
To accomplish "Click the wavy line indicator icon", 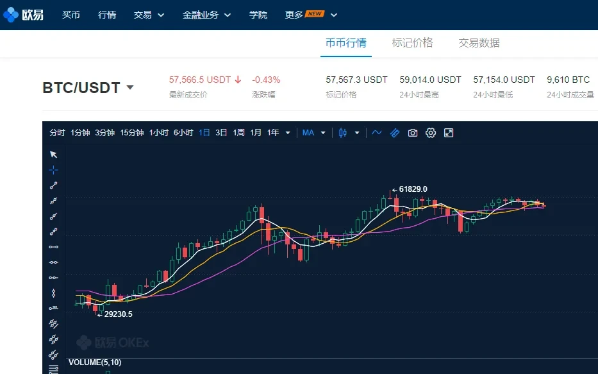I will 377,133.
